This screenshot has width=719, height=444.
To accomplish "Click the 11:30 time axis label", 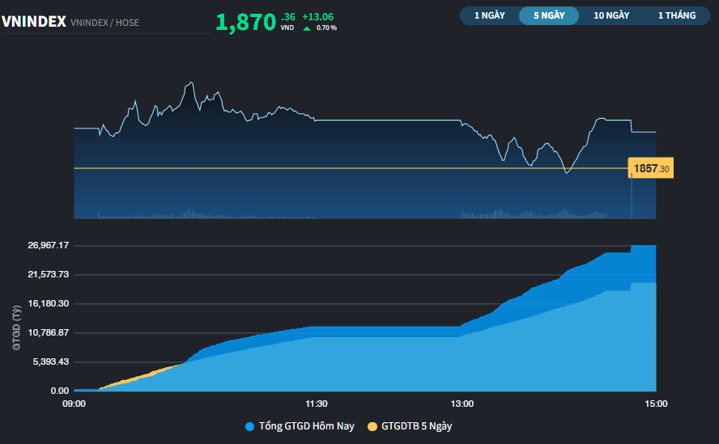I will 316,404.
